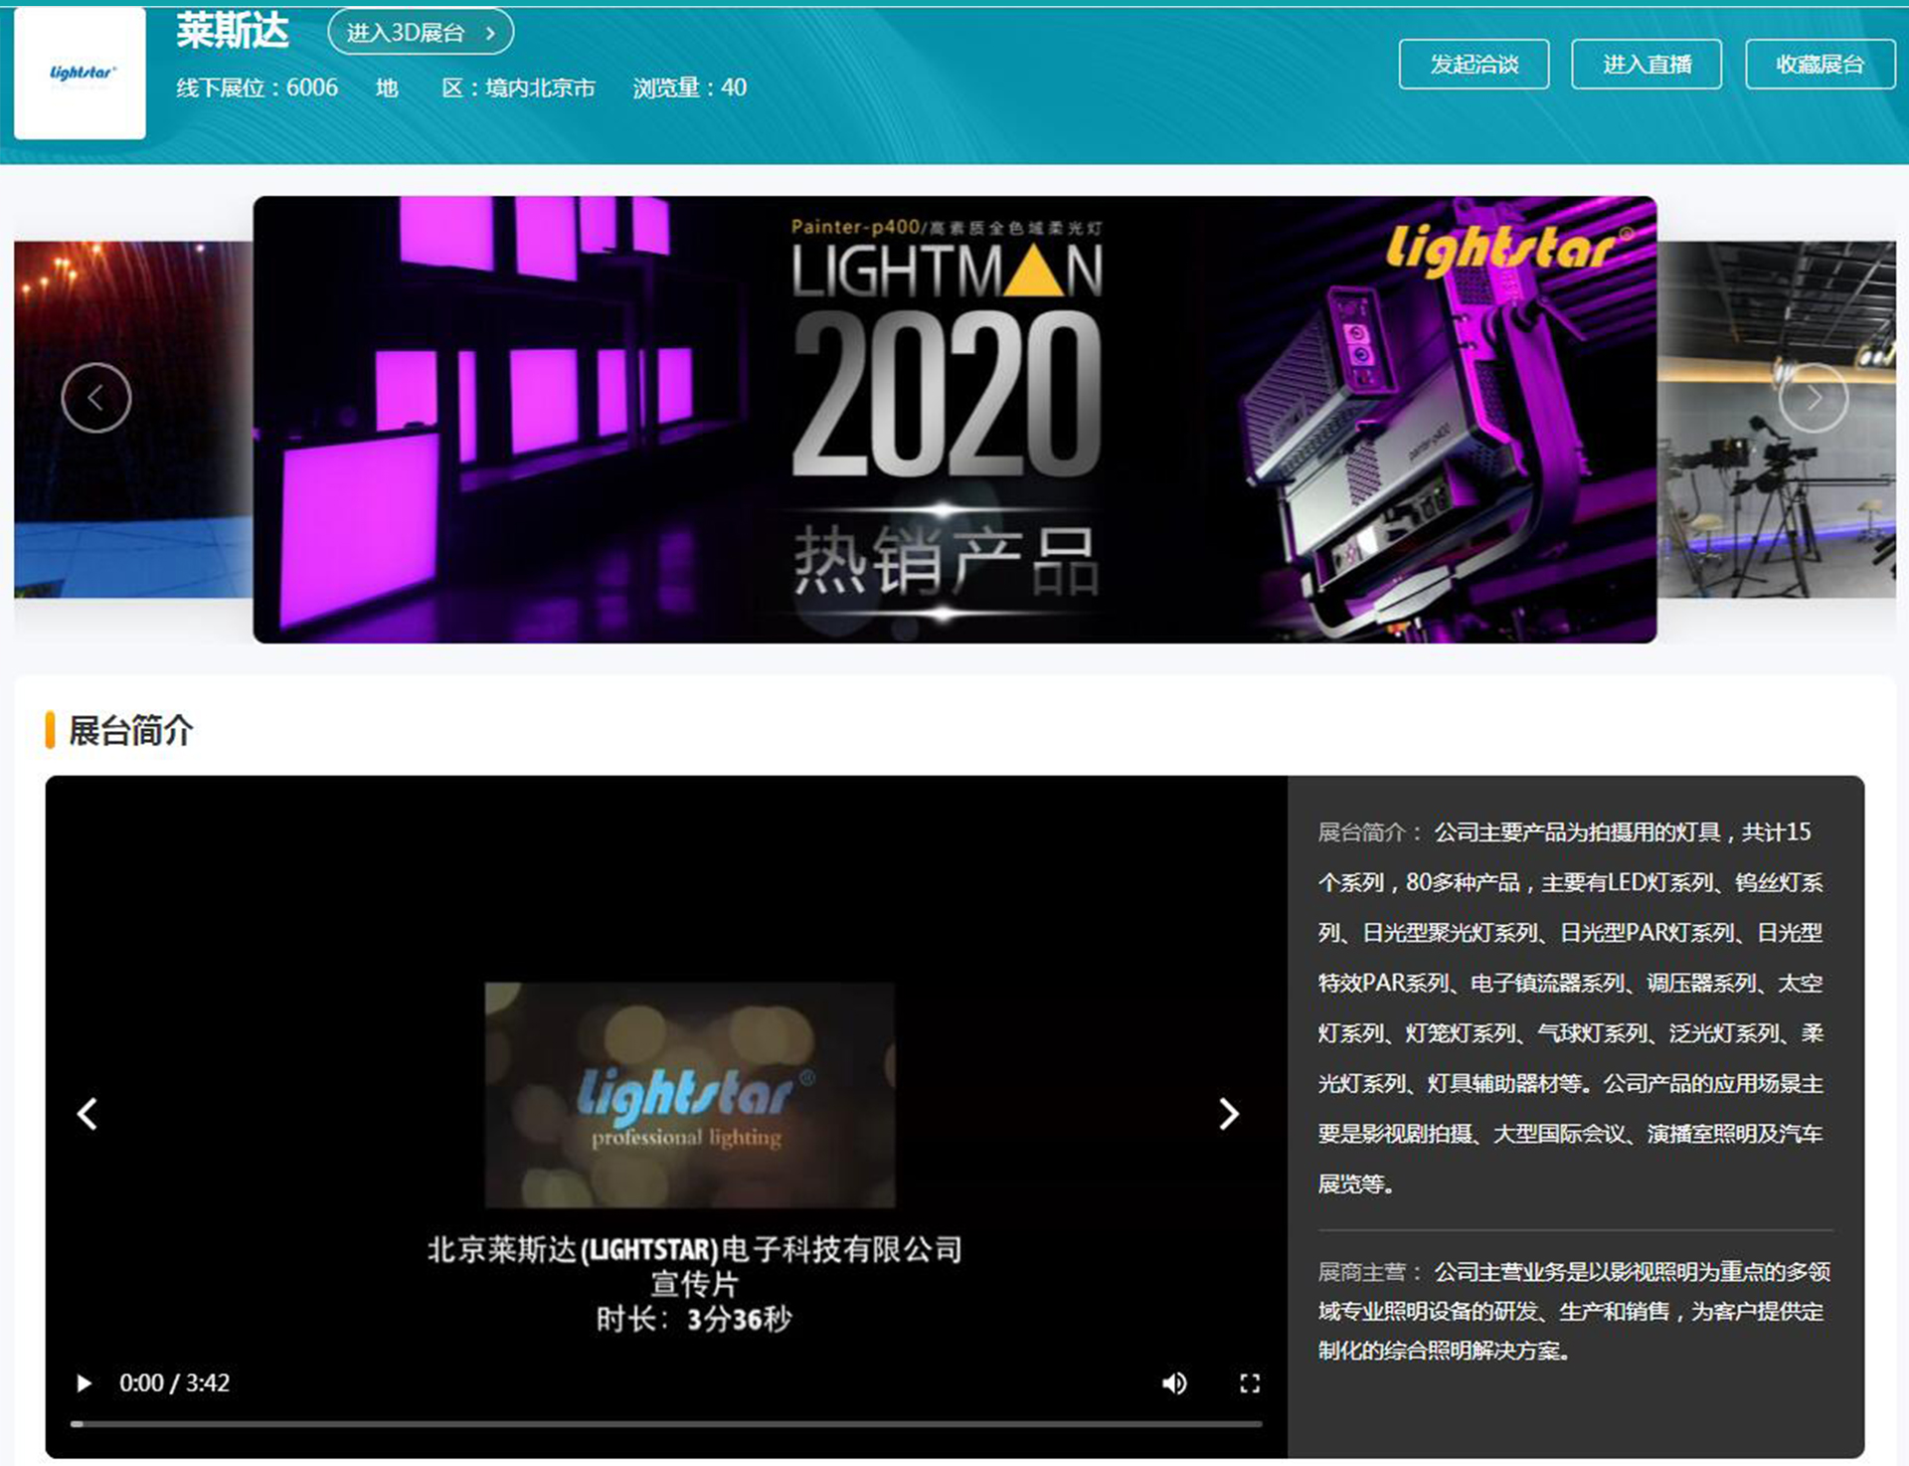Click the 区：境内北京市 text

tap(518, 88)
